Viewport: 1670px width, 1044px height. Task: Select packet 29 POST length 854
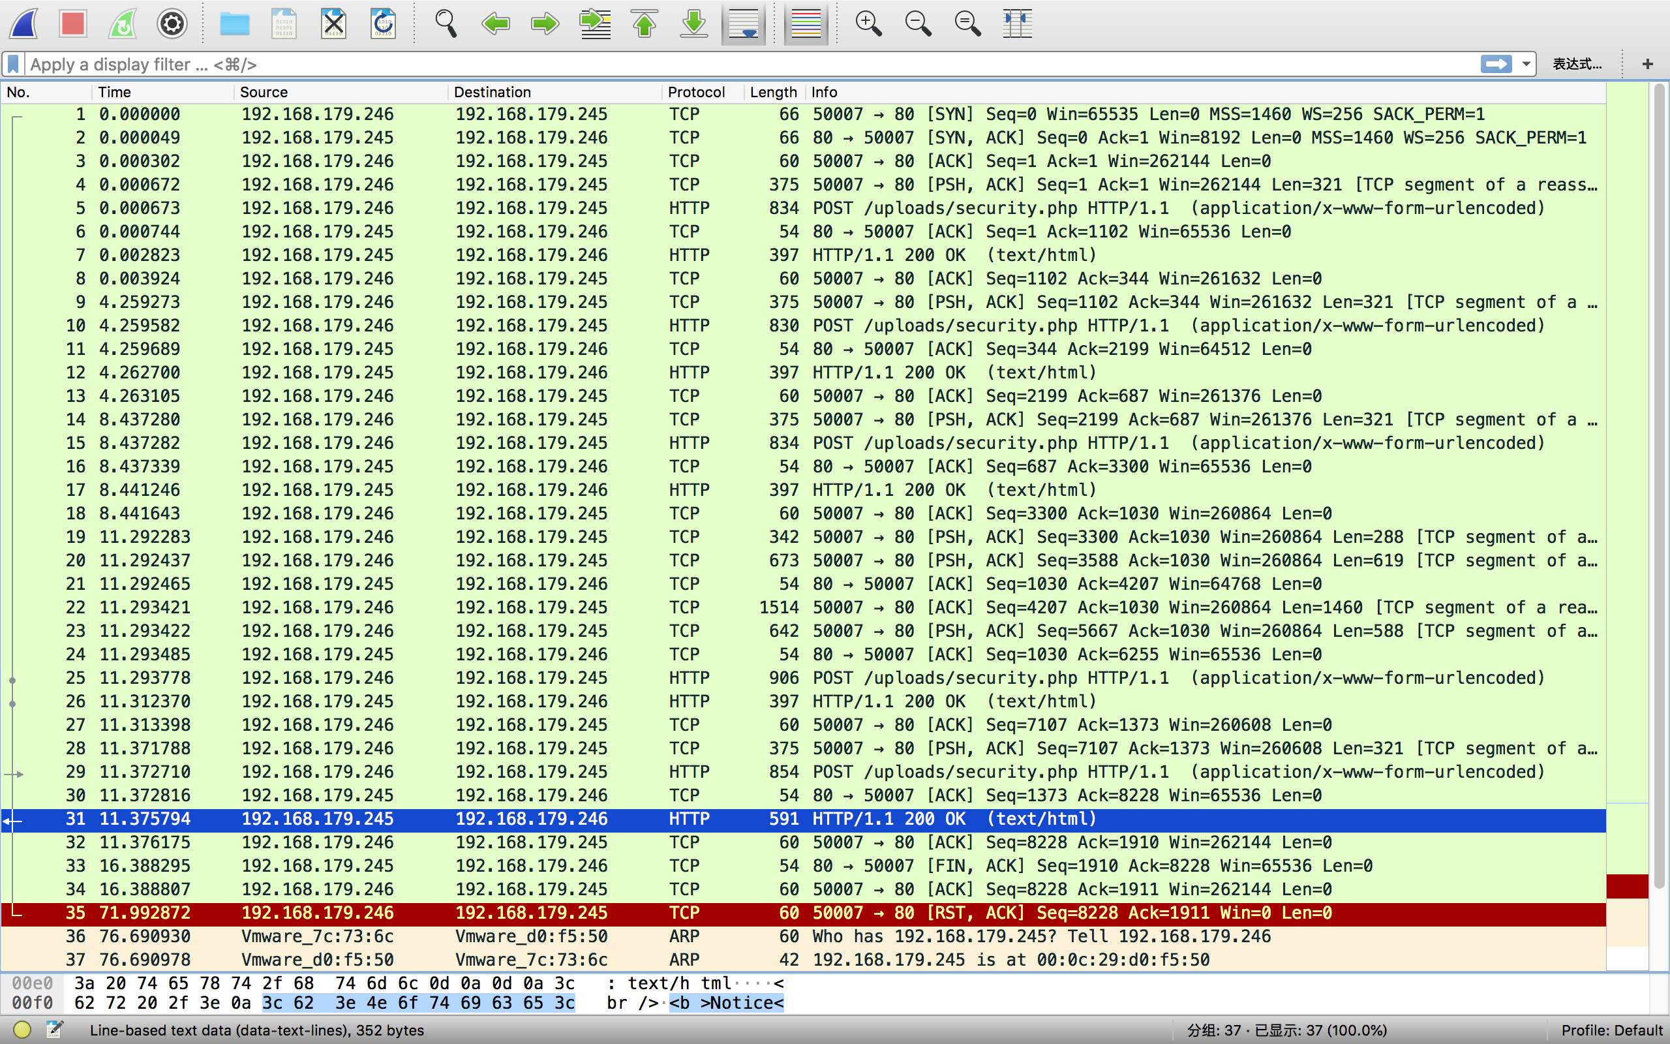pos(803,771)
